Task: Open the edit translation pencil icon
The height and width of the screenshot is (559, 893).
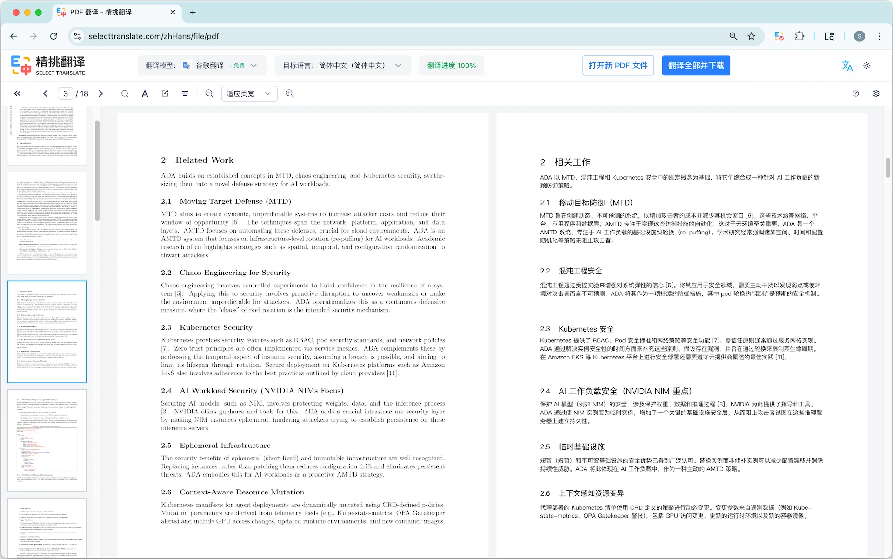Action: click(x=165, y=93)
